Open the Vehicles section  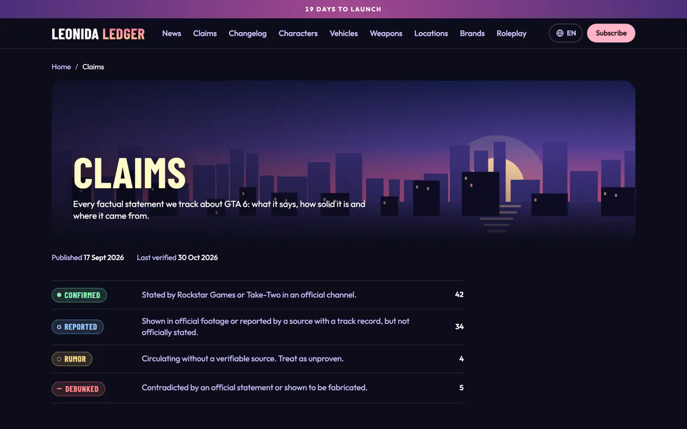[343, 33]
